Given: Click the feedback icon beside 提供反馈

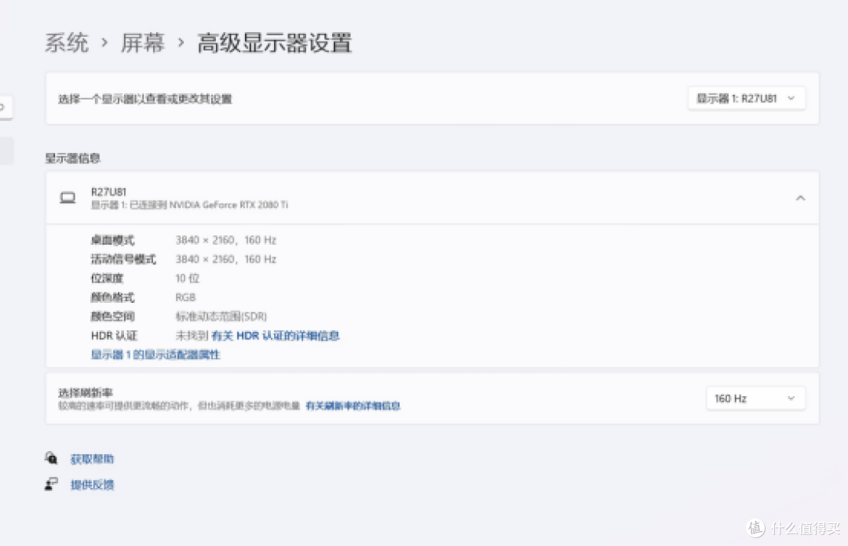Looking at the screenshot, I should pyautogui.click(x=51, y=484).
